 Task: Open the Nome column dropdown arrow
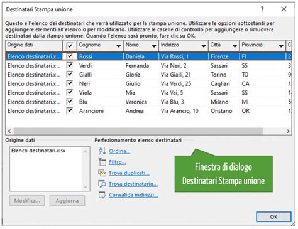click(154, 46)
